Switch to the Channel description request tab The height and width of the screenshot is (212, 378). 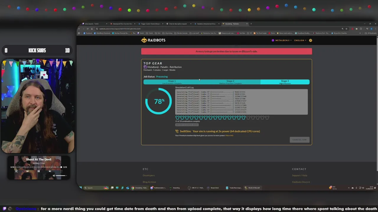(179, 24)
